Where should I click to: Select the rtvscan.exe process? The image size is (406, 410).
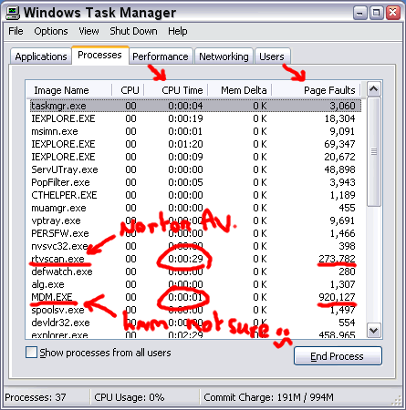pos(195,259)
